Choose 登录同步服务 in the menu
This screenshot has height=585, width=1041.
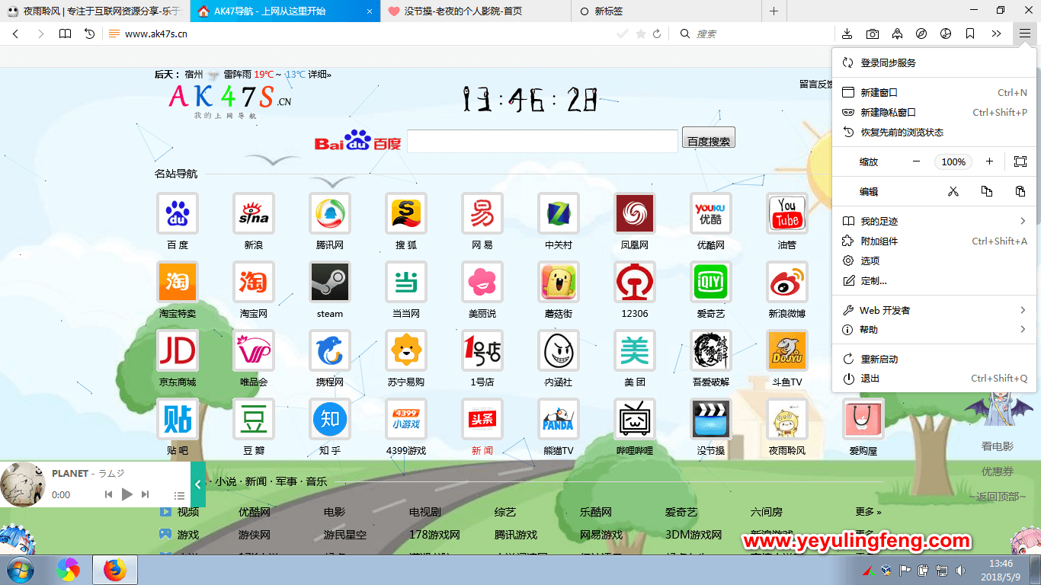(934, 63)
